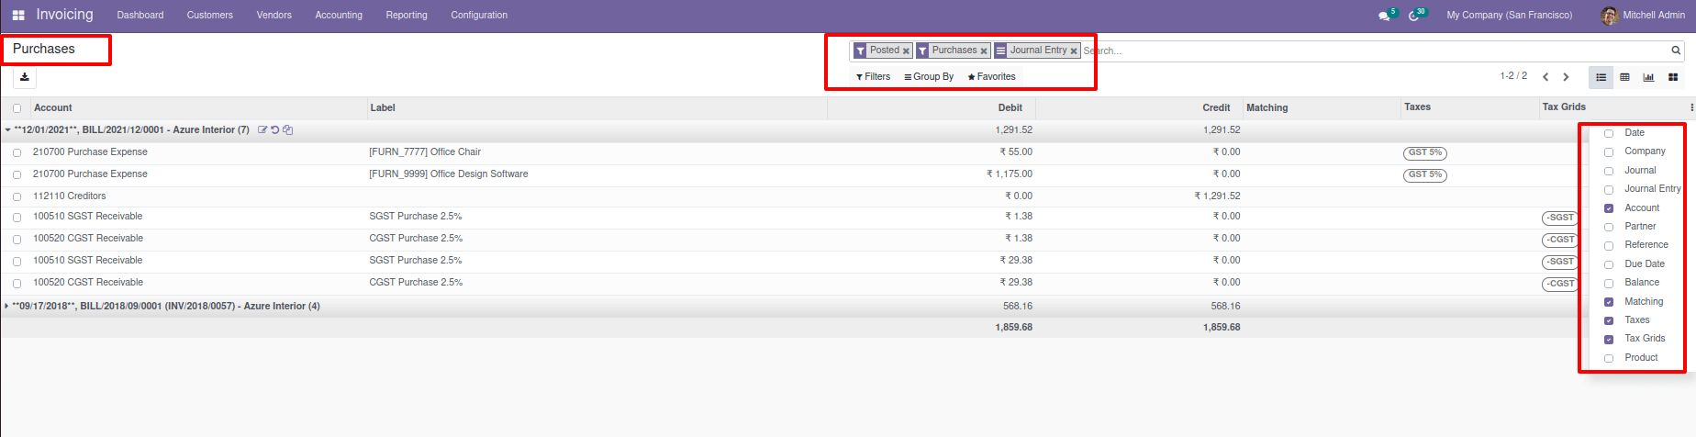The image size is (1696, 437).
Task: Click the edit icon on BILL/2021/12/0001 group
Action: tap(262, 130)
